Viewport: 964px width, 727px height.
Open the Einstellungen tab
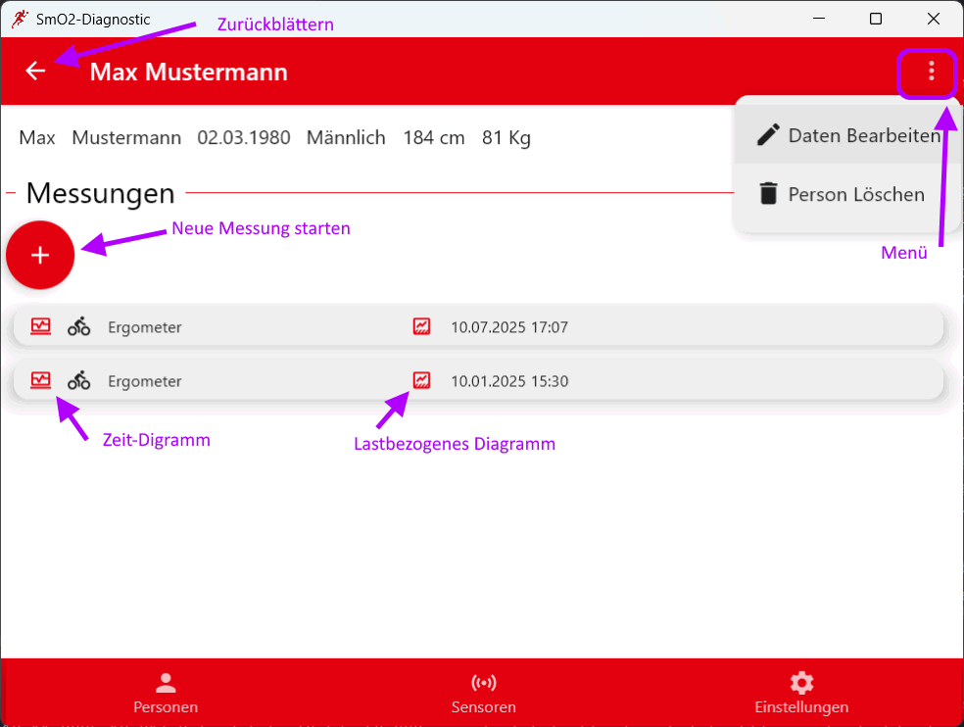click(x=801, y=692)
